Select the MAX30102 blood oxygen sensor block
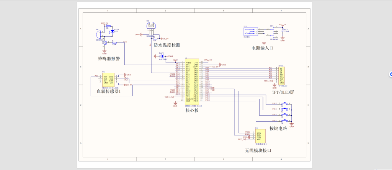Image resolution: width=392 pixels, height=170 pixels. [x=108, y=80]
